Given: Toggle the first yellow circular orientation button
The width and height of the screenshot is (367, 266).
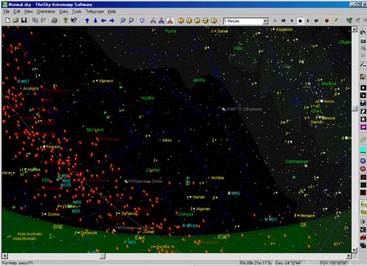Looking at the screenshot, I should pyautogui.click(x=181, y=21).
